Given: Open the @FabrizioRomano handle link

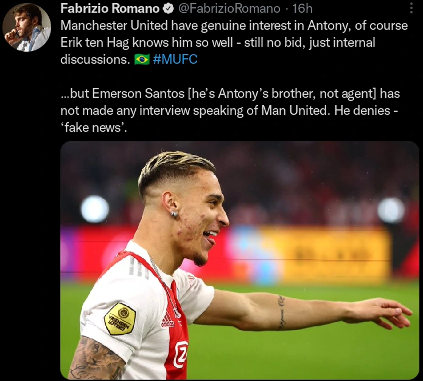Looking at the screenshot, I should click(229, 9).
